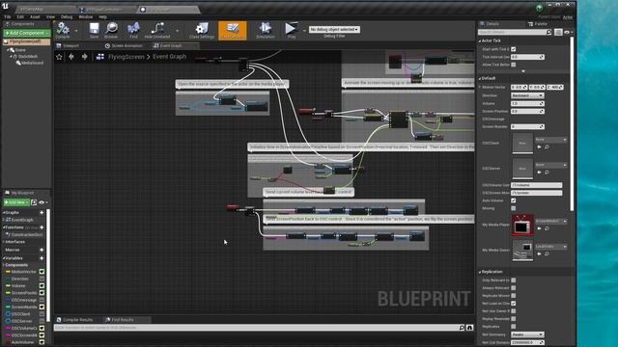This screenshot has width=618, height=347.
Task: Select FlyingScreen in the graph breadcrumb
Action: pos(126,57)
